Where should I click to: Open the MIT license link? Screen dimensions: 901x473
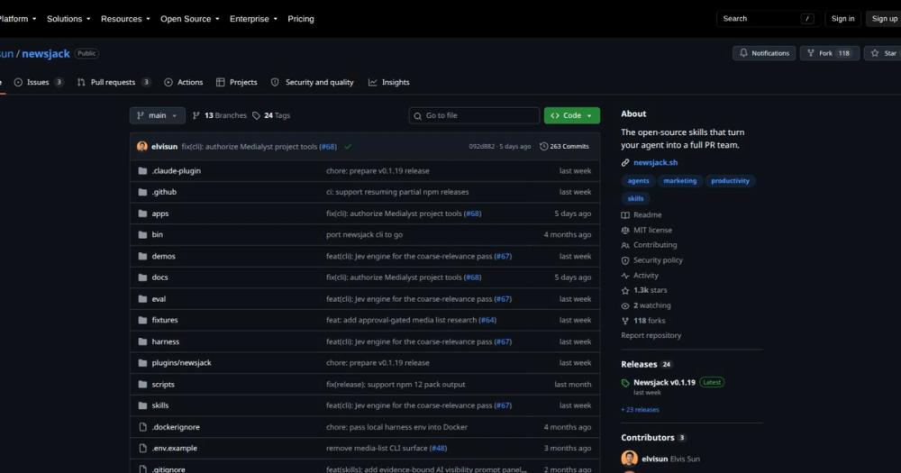(x=646, y=230)
